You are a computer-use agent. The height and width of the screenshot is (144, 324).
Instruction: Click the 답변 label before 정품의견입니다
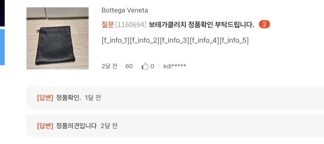[45, 126]
